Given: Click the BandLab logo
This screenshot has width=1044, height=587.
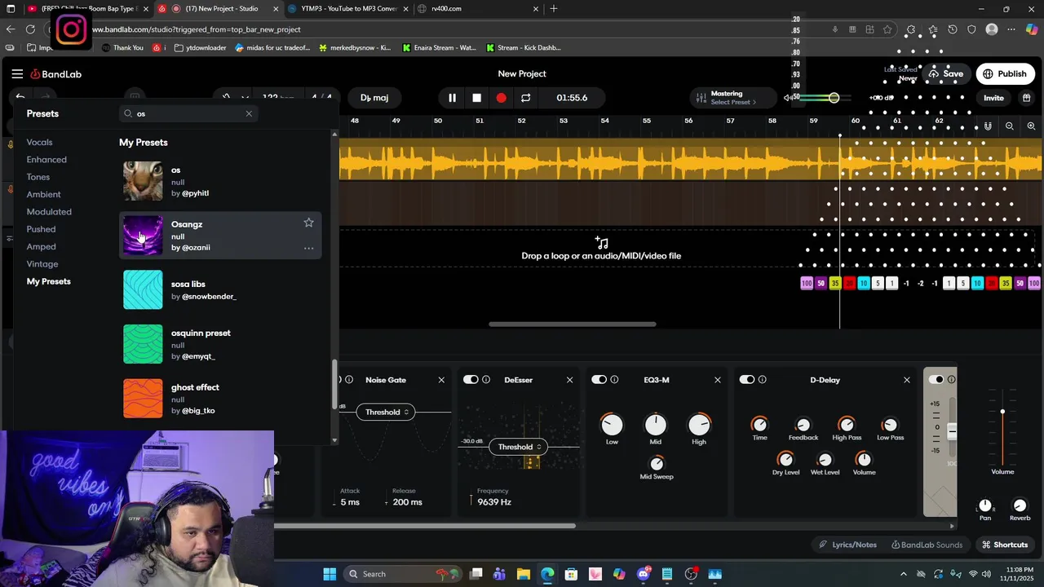Looking at the screenshot, I should (56, 74).
